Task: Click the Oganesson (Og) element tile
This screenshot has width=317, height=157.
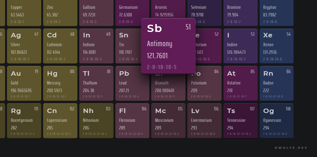Action: (x=276, y=121)
